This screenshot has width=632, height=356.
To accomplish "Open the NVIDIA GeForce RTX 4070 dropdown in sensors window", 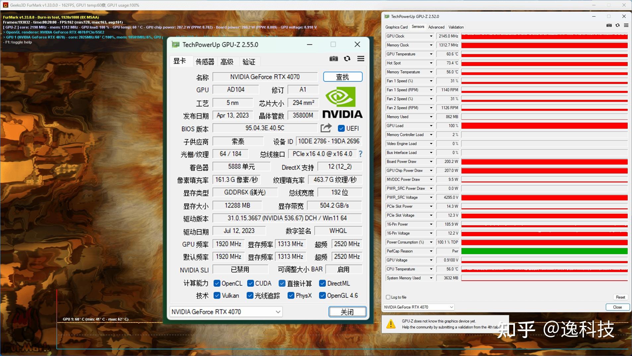I will click(418, 307).
